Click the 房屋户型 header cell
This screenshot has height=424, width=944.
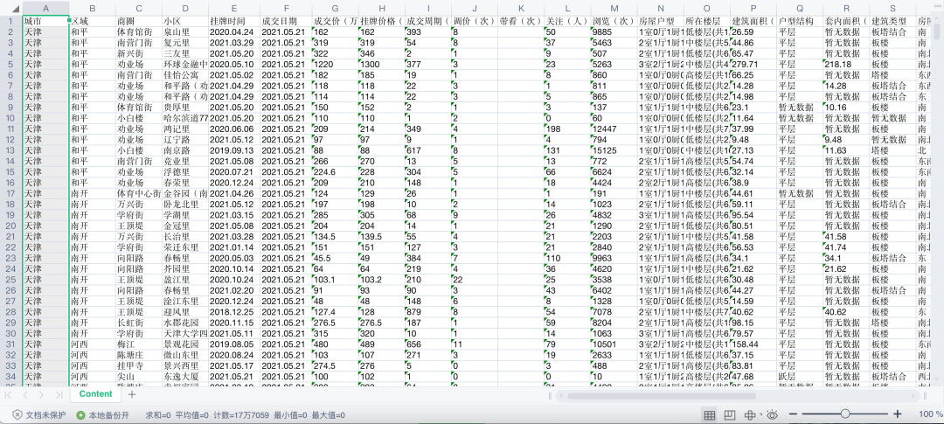pyautogui.click(x=661, y=21)
